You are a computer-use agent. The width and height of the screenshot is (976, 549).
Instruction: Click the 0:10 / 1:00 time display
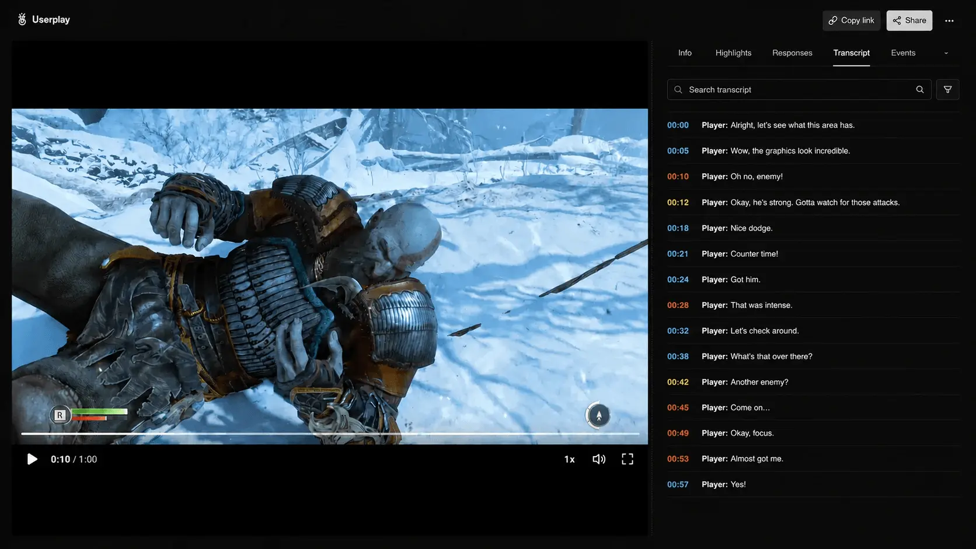[74, 459]
